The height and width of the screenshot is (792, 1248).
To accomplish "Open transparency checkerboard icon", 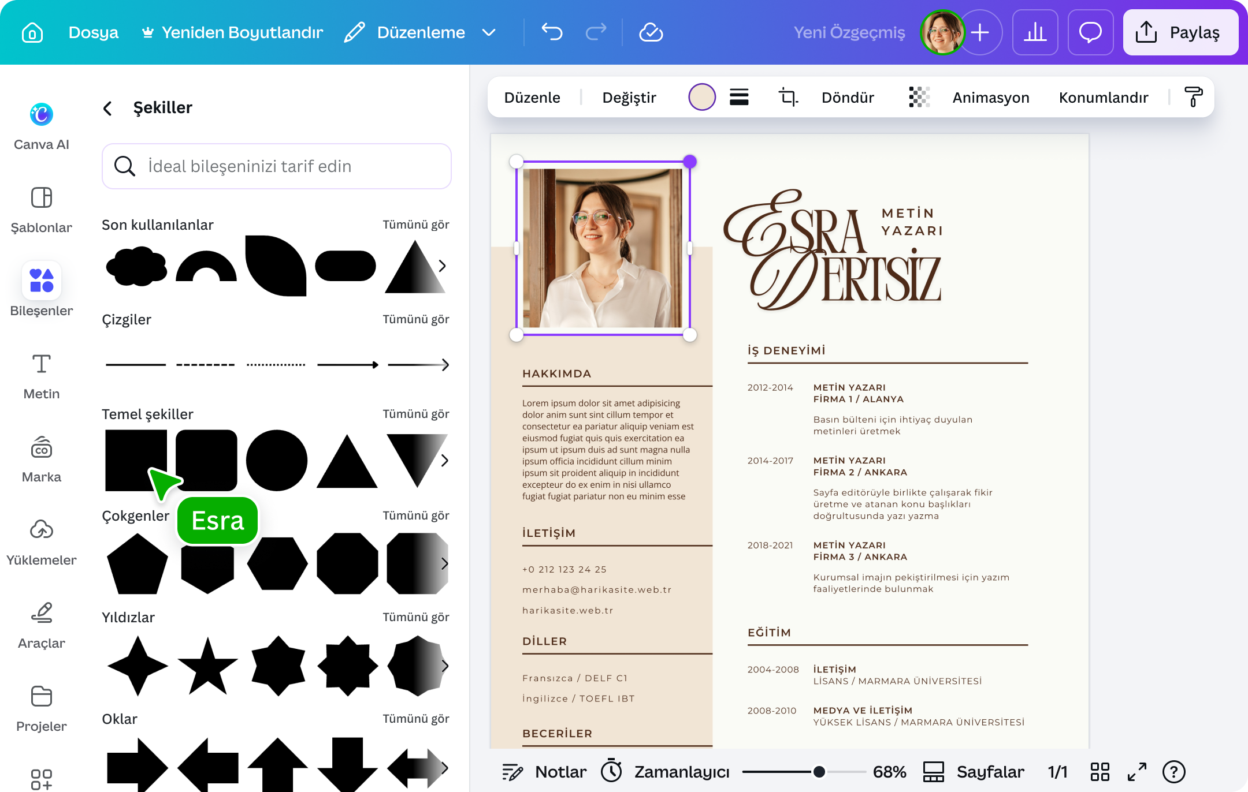I will tap(919, 97).
